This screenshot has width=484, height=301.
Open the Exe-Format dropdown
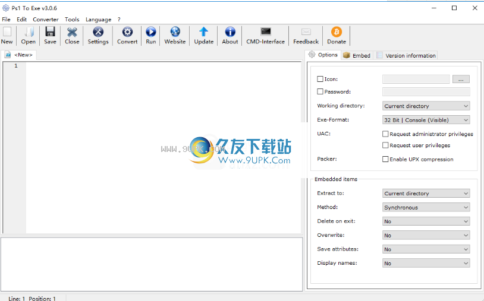426,120
